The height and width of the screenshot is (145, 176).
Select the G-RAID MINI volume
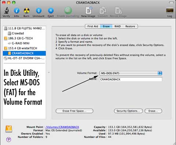[x=24, y=43]
